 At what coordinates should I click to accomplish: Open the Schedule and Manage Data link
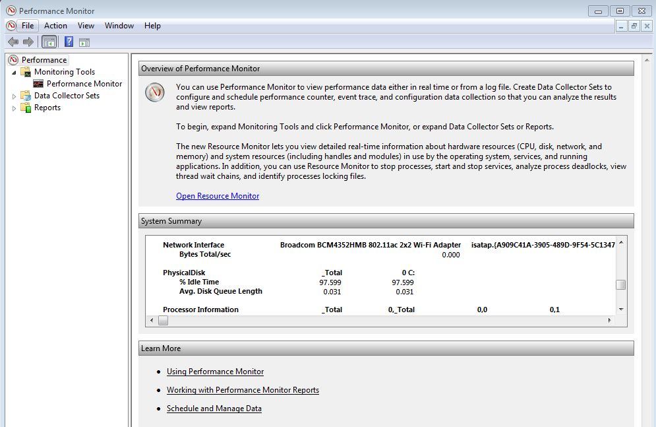(x=214, y=408)
